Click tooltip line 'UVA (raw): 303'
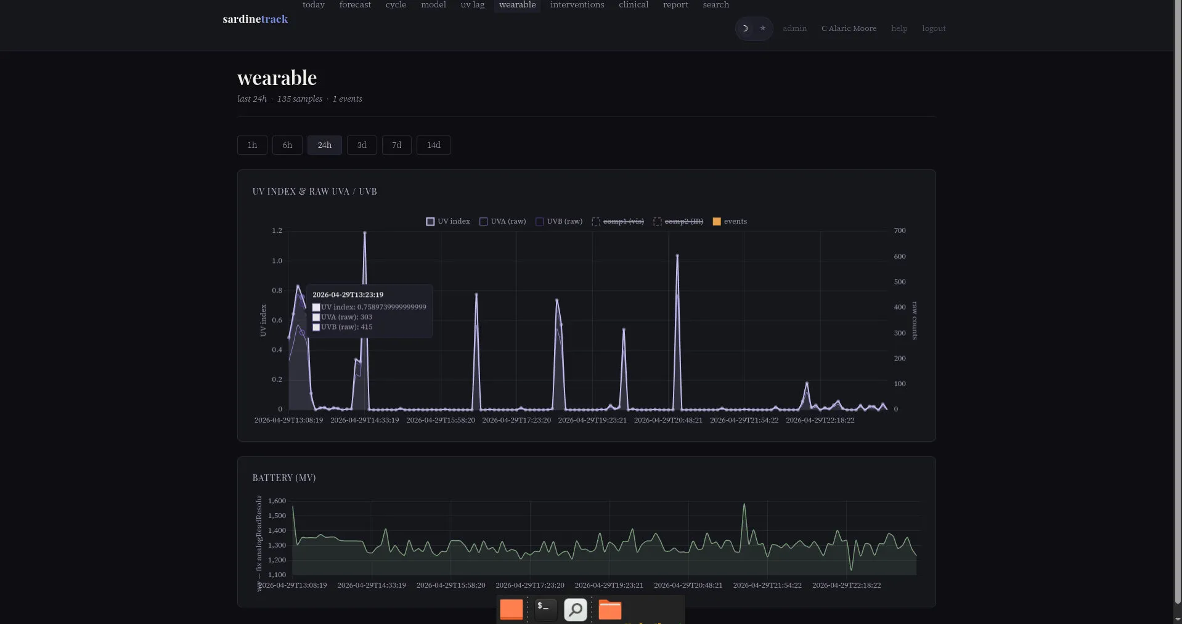The image size is (1182, 624). (342, 317)
